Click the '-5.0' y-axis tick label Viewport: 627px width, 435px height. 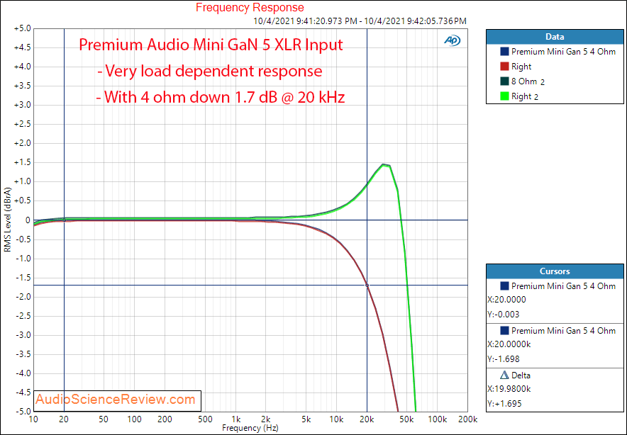(23, 412)
